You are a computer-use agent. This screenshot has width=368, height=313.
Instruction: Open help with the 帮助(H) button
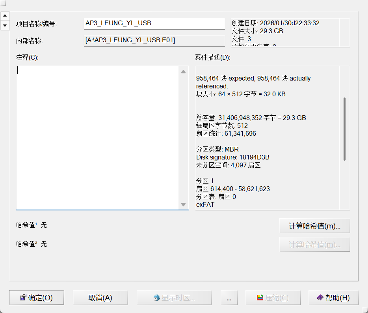(x=333, y=298)
